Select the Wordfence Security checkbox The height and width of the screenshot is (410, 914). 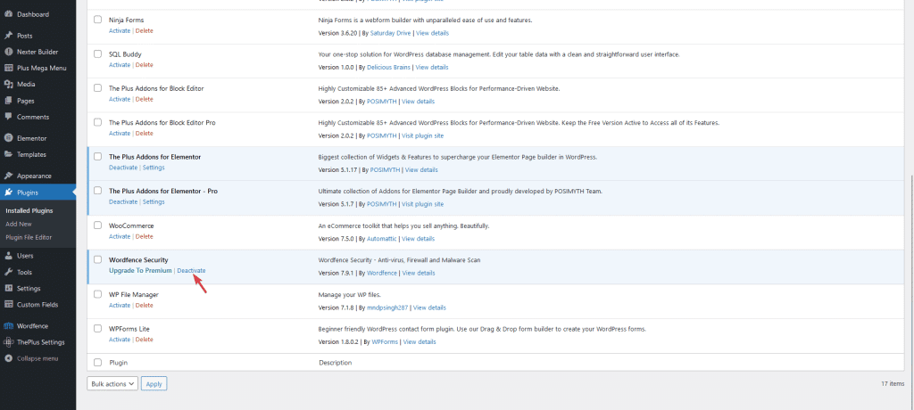[97, 260]
